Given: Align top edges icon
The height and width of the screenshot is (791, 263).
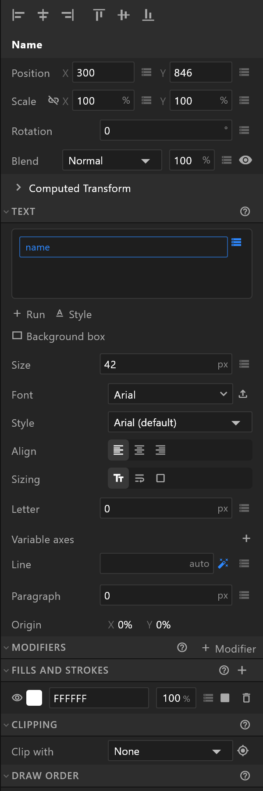Looking at the screenshot, I should (x=99, y=15).
